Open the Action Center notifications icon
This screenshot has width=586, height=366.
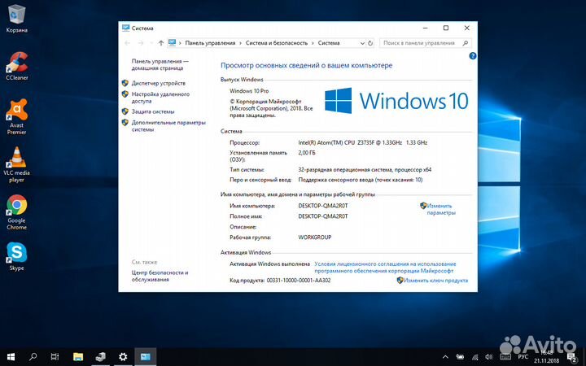pyautogui.click(x=572, y=357)
